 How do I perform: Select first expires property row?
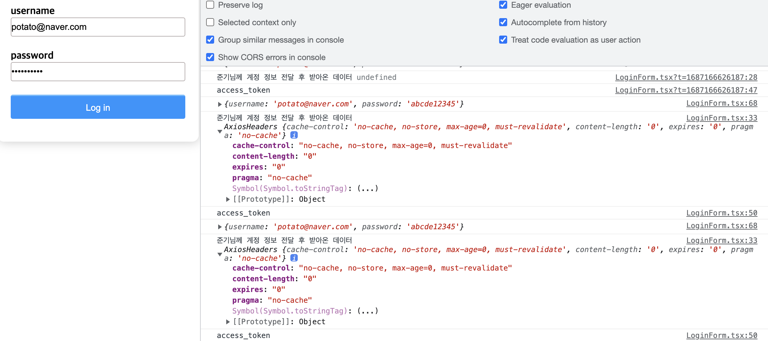pos(259,167)
